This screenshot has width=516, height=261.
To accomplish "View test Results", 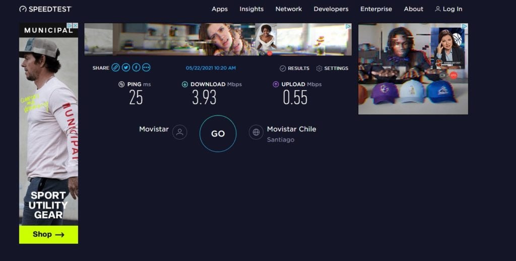I will [295, 69].
